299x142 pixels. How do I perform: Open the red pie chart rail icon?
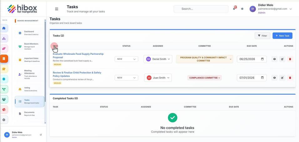pos(4,110)
